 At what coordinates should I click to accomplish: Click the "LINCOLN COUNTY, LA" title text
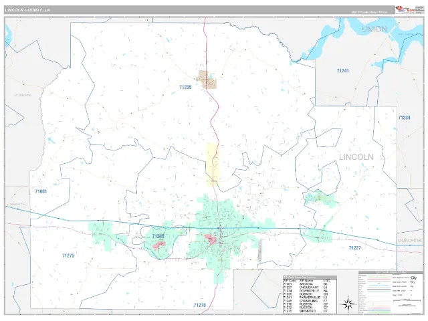[27, 10]
